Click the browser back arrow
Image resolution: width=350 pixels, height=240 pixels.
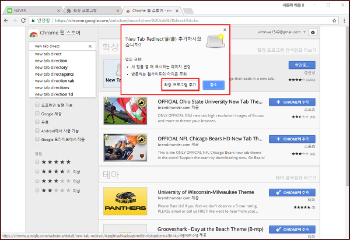tap(6, 20)
